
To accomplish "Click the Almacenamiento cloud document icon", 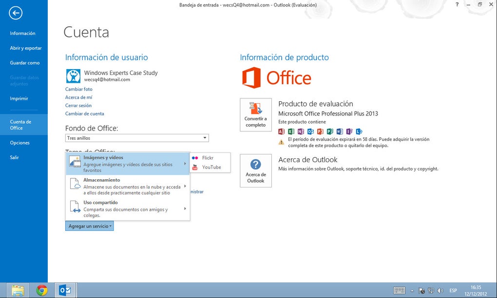I will (x=75, y=184).
